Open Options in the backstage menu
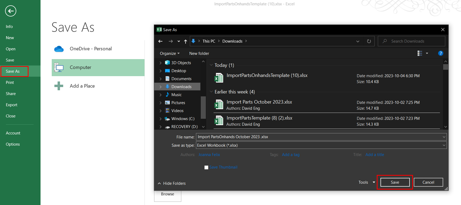The height and width of the screenshot is (205, 461). click(13, 144)
